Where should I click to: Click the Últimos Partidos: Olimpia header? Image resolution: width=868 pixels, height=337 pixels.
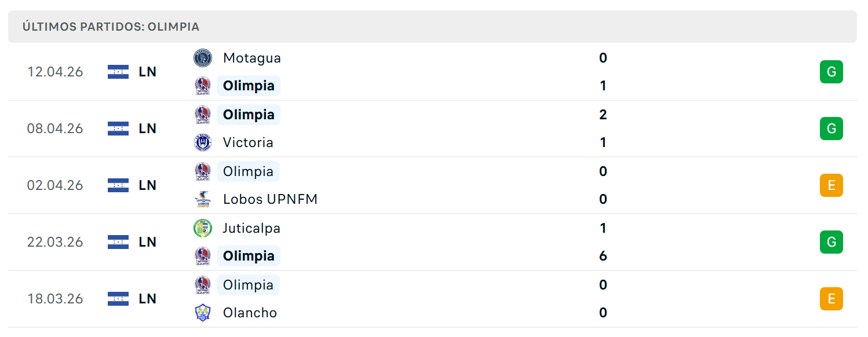[x=111, y=27]
